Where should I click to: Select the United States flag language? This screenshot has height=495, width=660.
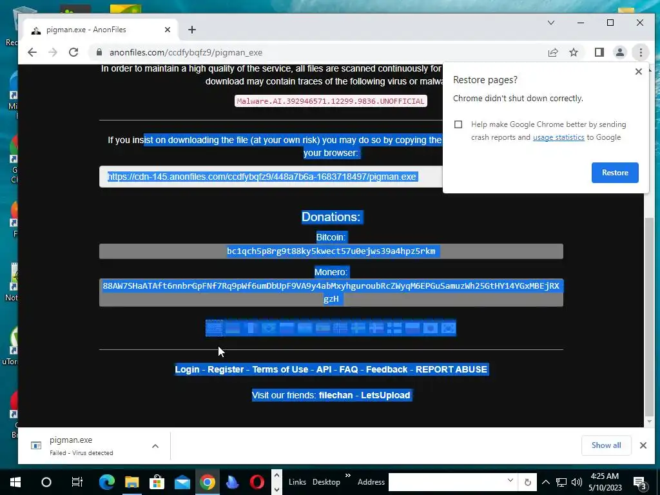pyautogui.click(x=214, y=328)
